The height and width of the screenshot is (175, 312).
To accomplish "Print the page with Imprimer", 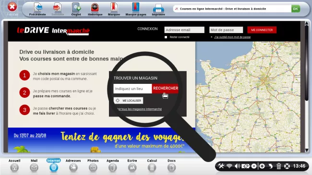I will (158, 9).
